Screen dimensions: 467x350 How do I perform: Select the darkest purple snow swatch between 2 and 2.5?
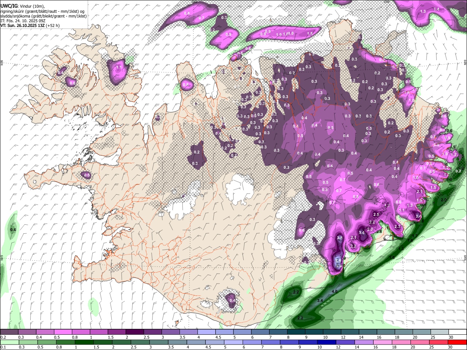click(135, 332)
